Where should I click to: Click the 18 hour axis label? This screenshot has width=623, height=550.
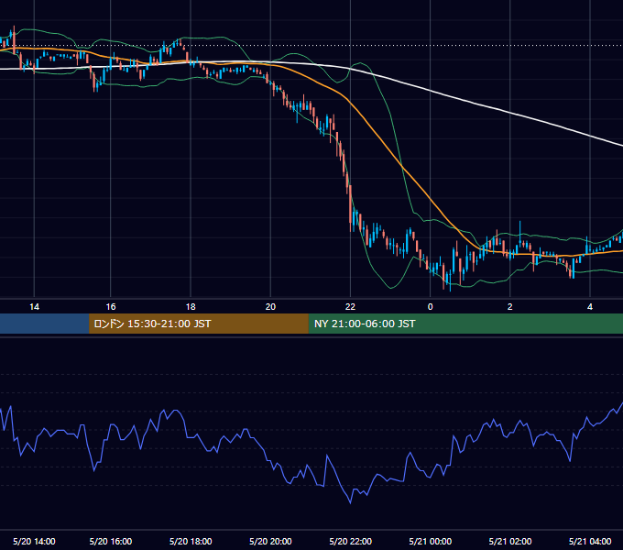[x=191, y=307]
